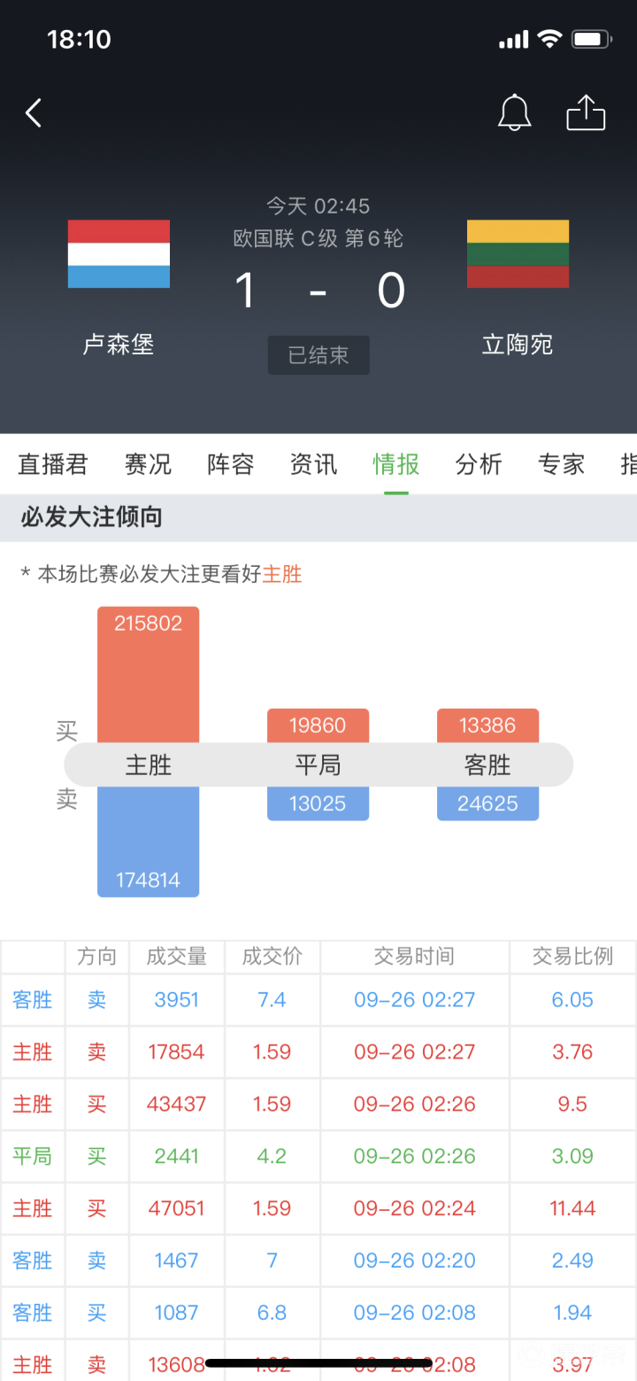Tap the 主胜 orange link text

click(282, 574)
